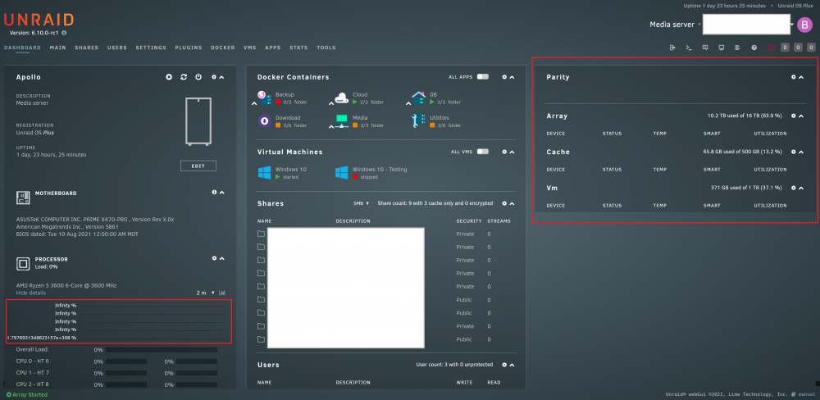Click the power shutdown icon in Apollo panel
Viewport: 820px width, 400px height.
point(198,77)
